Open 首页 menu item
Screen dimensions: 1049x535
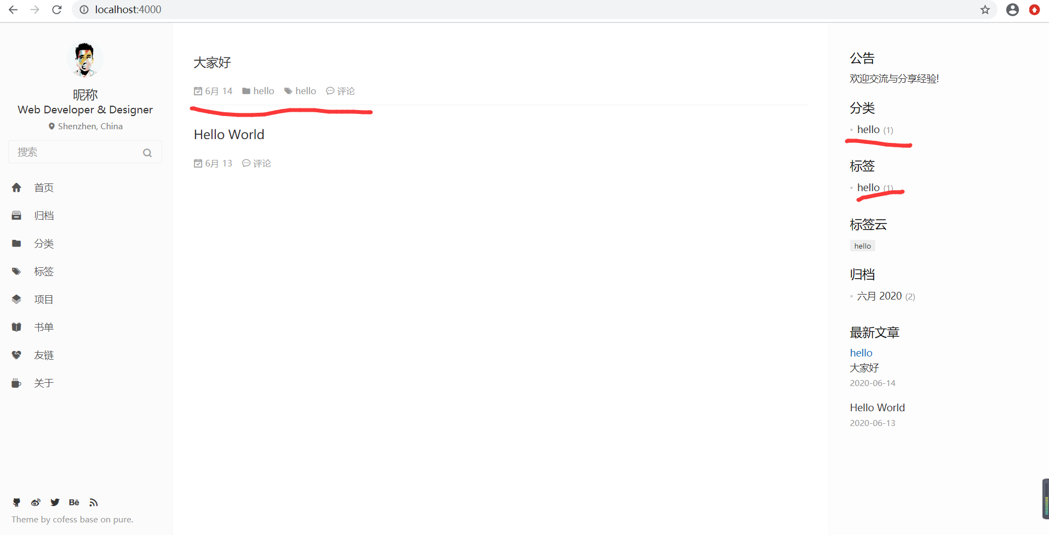pos(44,188)
